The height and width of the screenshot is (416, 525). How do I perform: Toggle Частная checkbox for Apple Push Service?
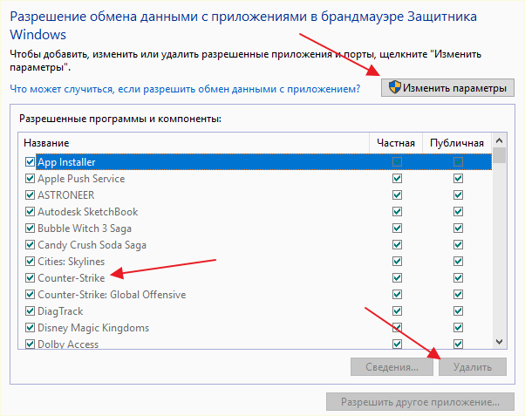[x=397, y=179]
